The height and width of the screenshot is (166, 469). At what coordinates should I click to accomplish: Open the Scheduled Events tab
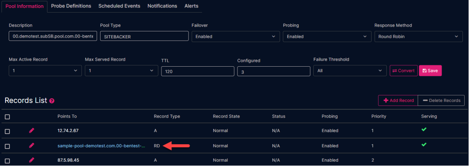click(x=119, y=6)
